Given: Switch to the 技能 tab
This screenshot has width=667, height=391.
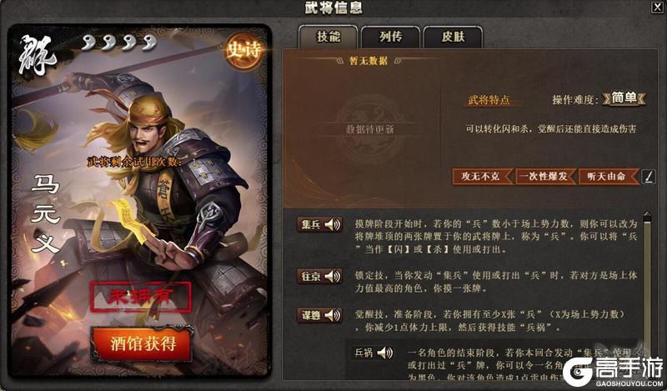Looking at the screenshot, I should click(x=328, y=37).
